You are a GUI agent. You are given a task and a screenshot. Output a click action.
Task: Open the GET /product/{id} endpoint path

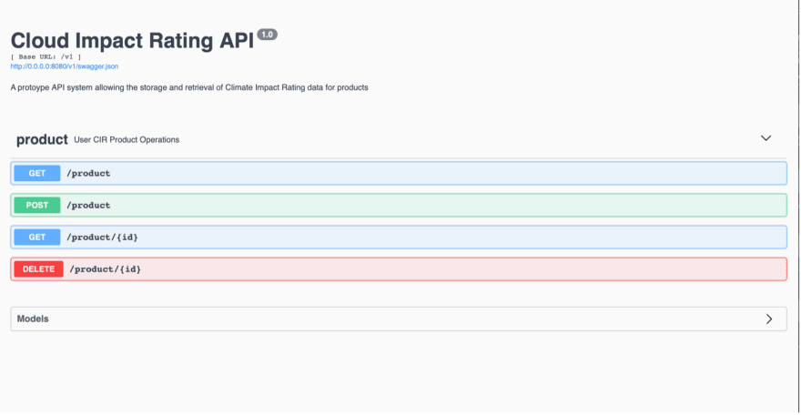click(x=102, y=238)
